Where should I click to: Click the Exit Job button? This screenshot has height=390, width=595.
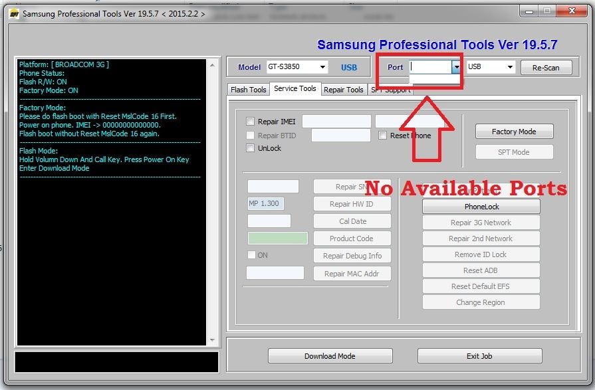click(x=479, y=356)
